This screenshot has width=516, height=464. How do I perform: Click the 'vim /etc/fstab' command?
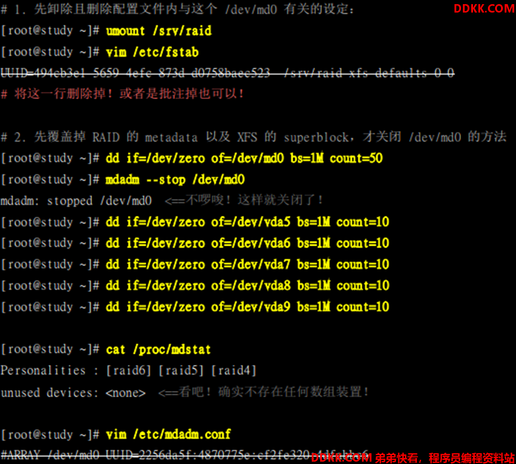pyautogui.click(x=152, y=52)
